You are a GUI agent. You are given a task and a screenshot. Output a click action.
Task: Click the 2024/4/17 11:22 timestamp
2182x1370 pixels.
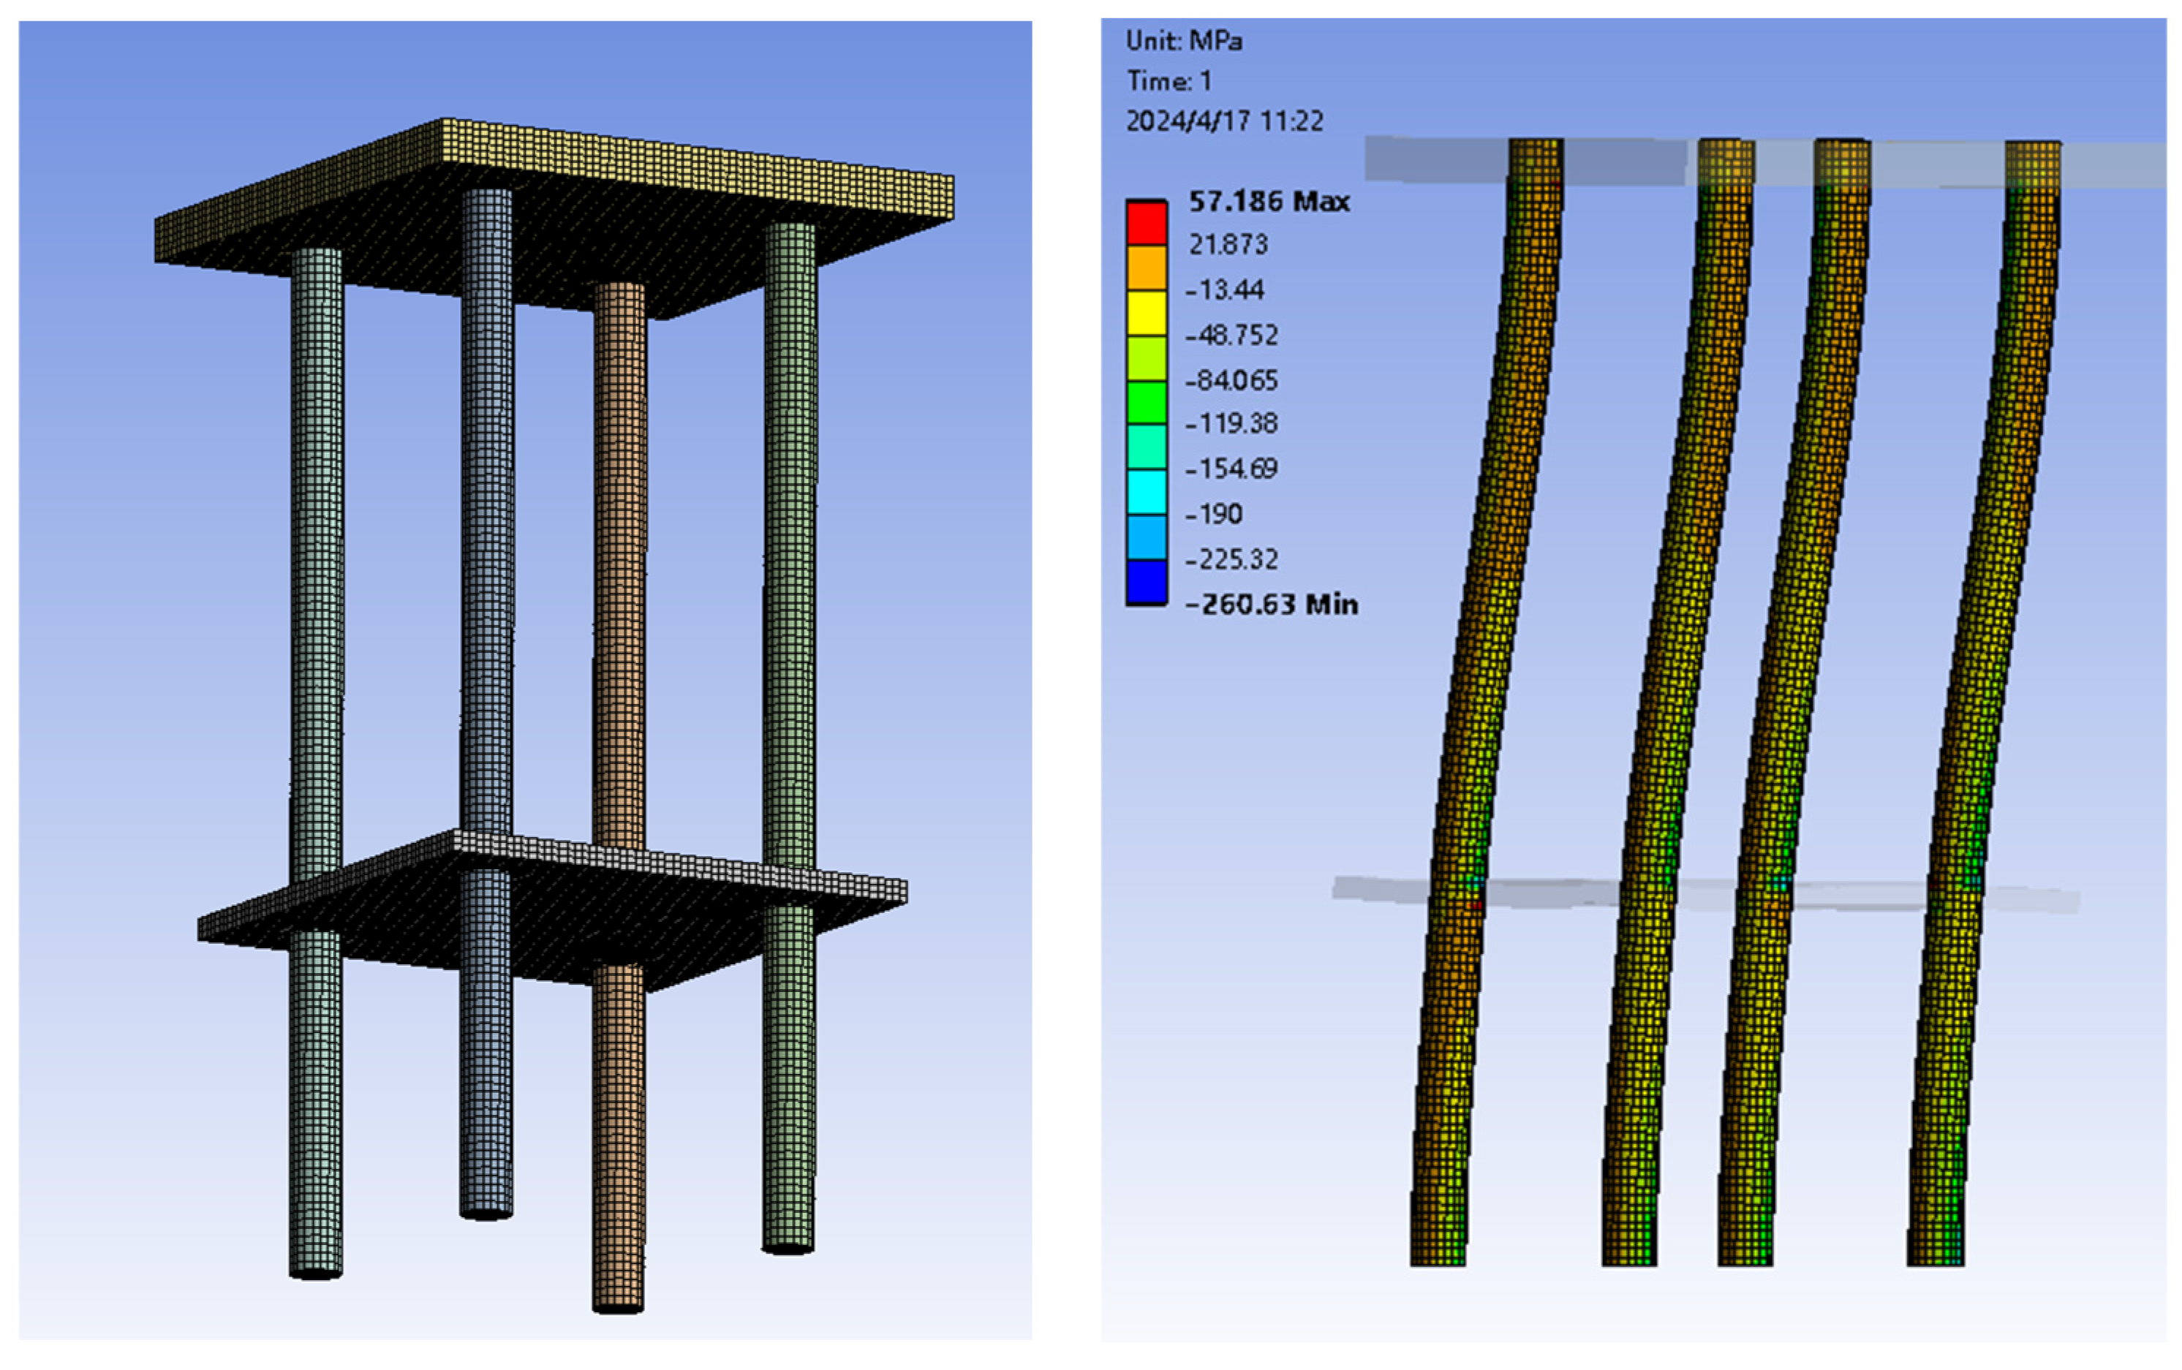click(1224, 121)
